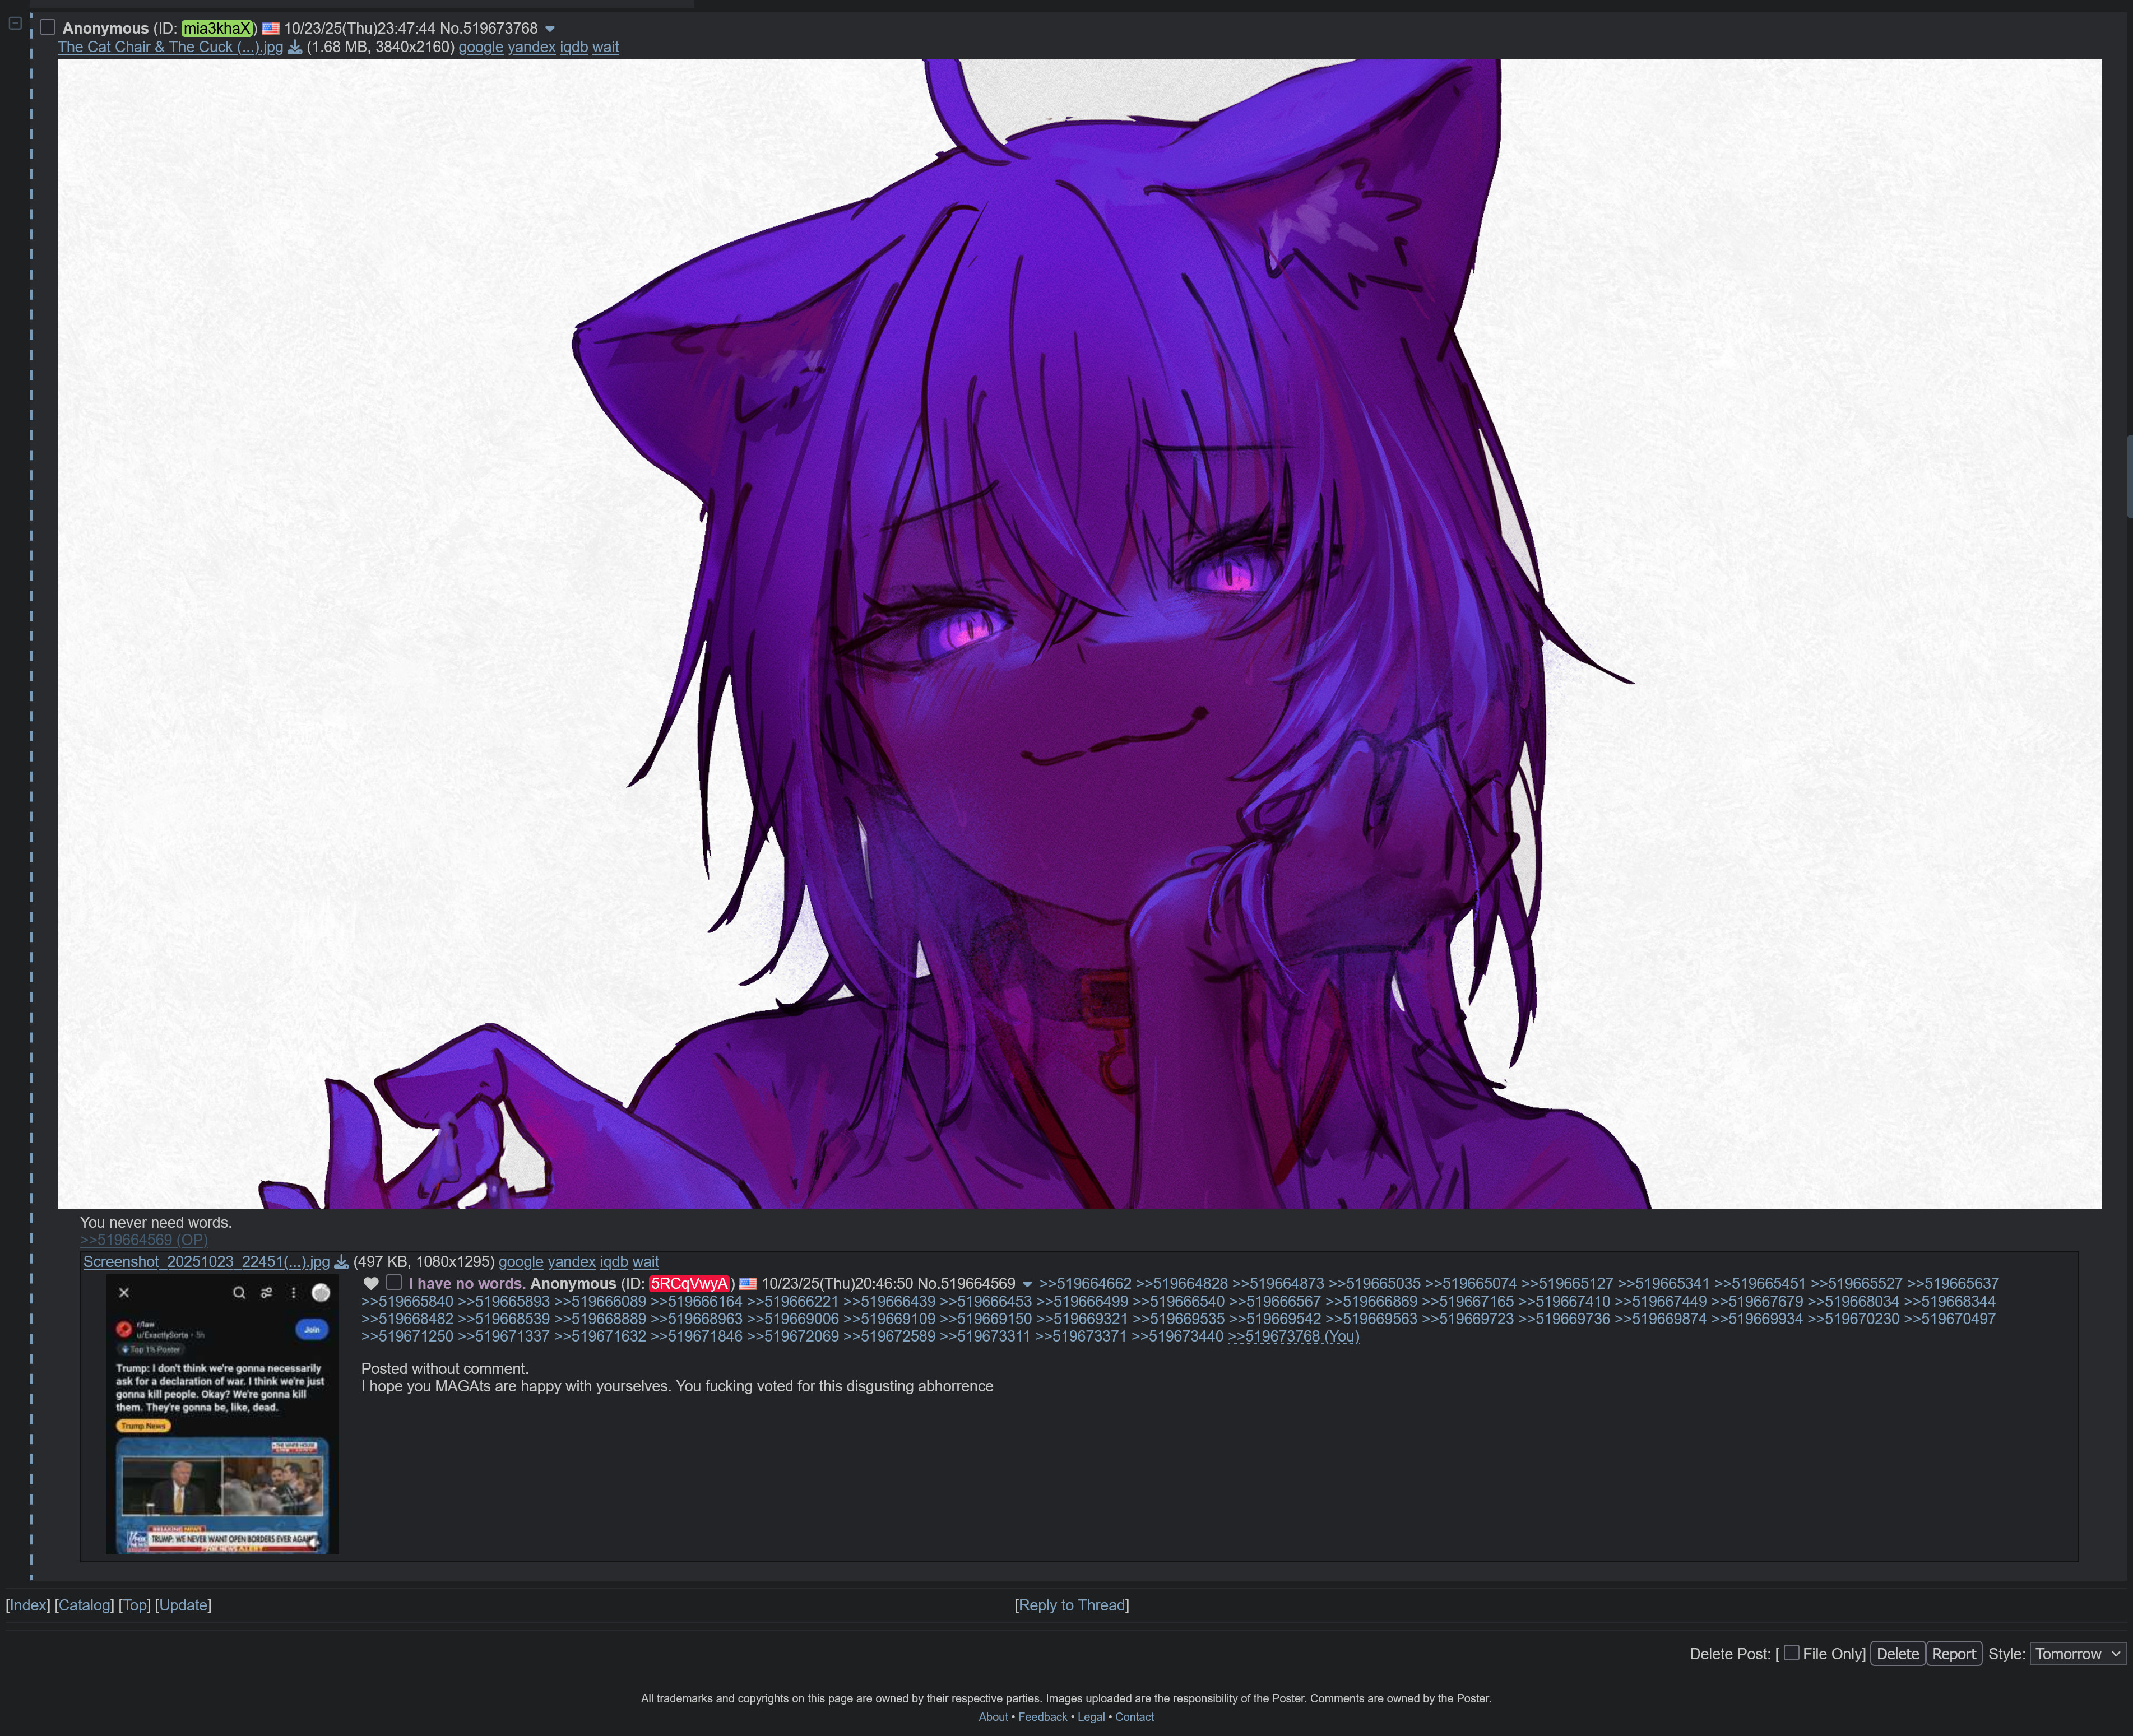Open the Style dropdown showing Tomorrow
The image size is (2133, 1736).
[2077, 1653]
